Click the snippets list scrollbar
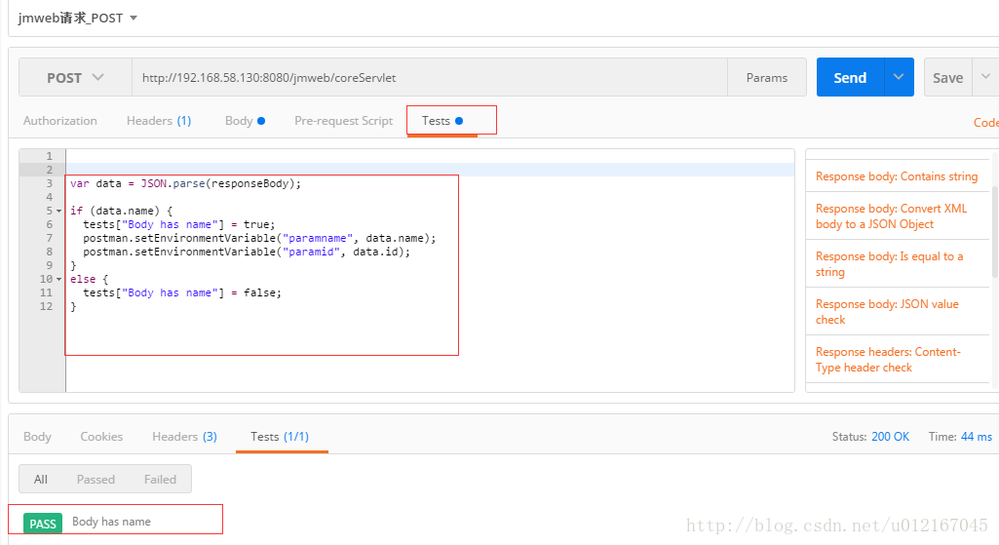Viewport: 999px width, 545px height. tap(995, 231)
